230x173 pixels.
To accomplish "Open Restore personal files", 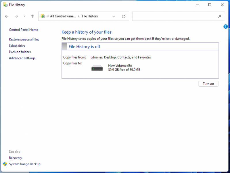I will 24,39.
